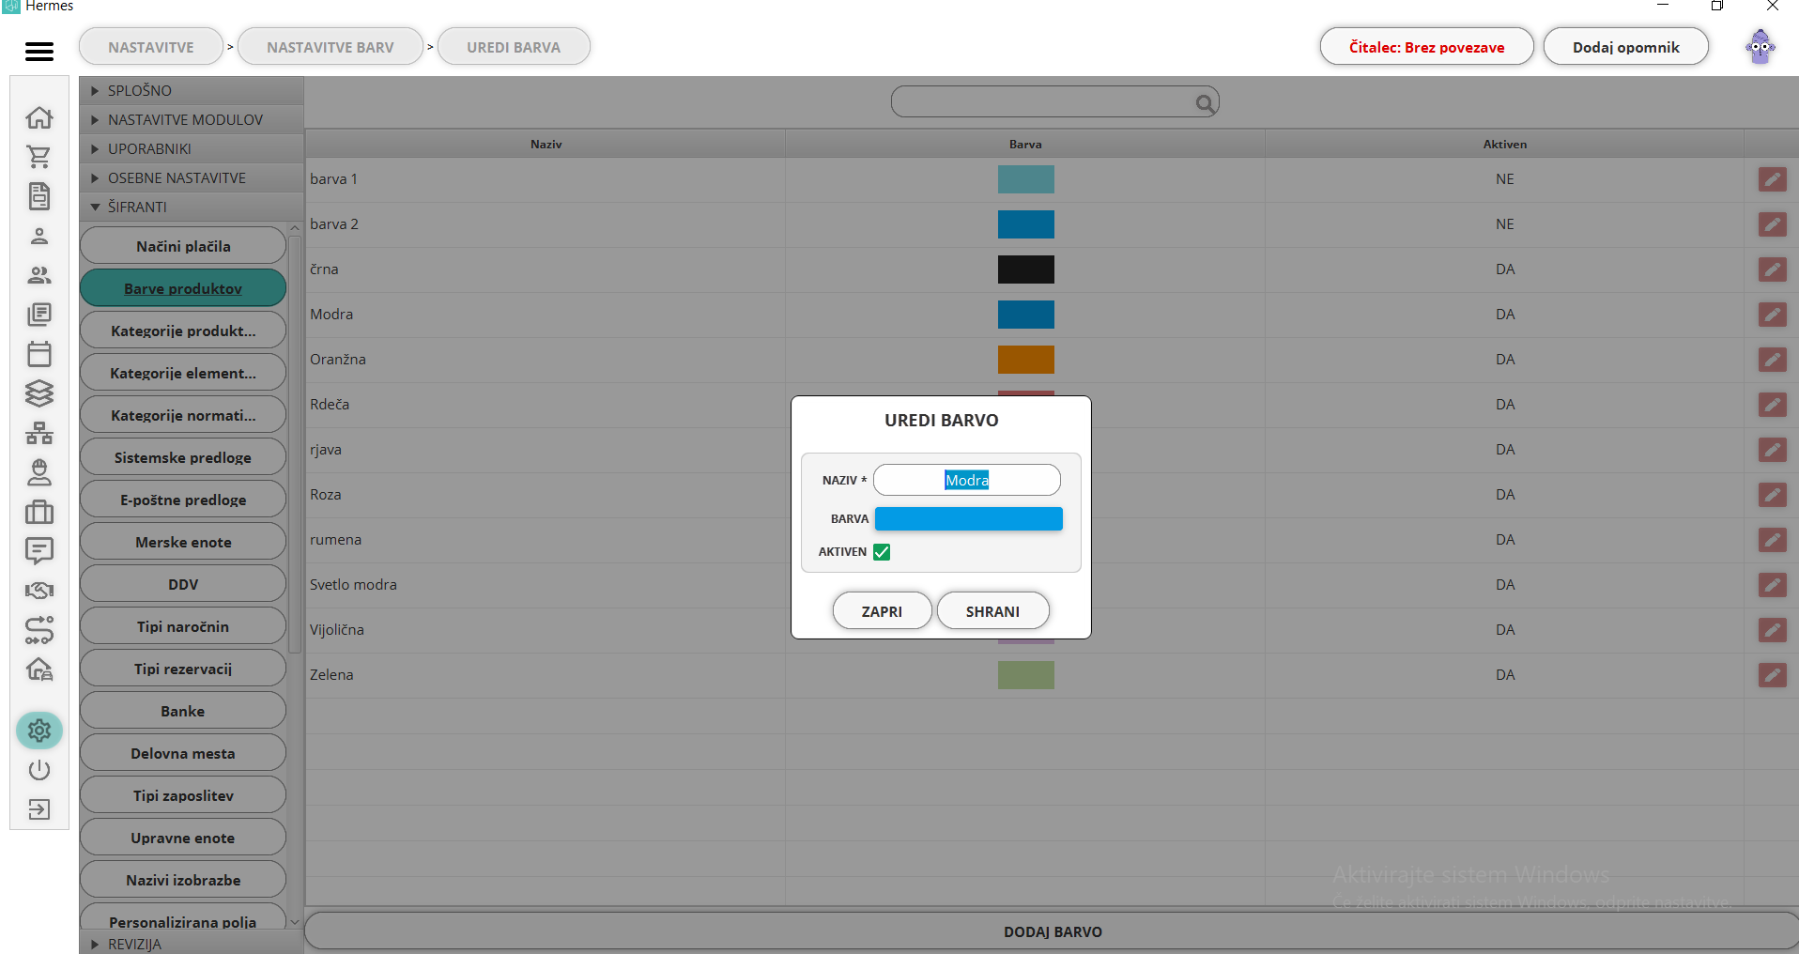Open the settings gear icon in sidebar
Screen dimensions: 1799x954
click(x=39, y=730)
